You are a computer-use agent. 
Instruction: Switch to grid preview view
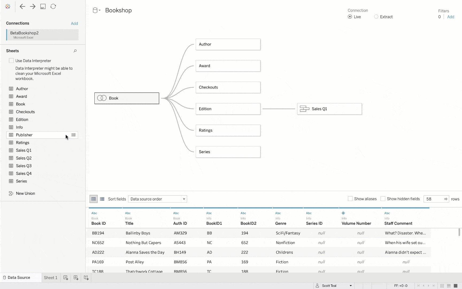(x=94, y=199)
